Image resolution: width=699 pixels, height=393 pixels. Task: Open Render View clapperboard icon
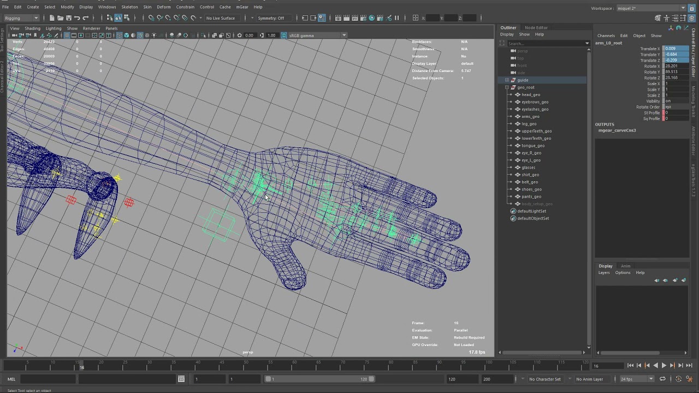pos(339,18)
